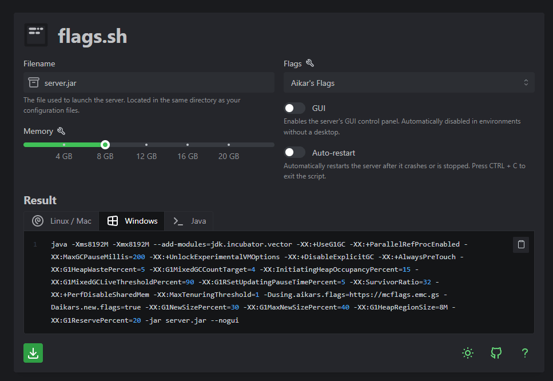Download the script with green download button

click(x=33, y=353)
